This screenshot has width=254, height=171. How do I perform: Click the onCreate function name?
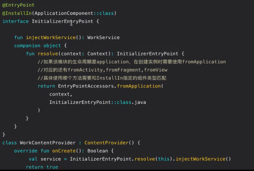pyautogui.click(x=64, y=151)
